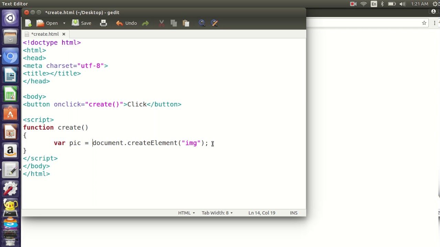The width and height of the screenshot is (440, 247).
Task: Select the gedit Text Editor launcher icon
Action: (10, 170)
